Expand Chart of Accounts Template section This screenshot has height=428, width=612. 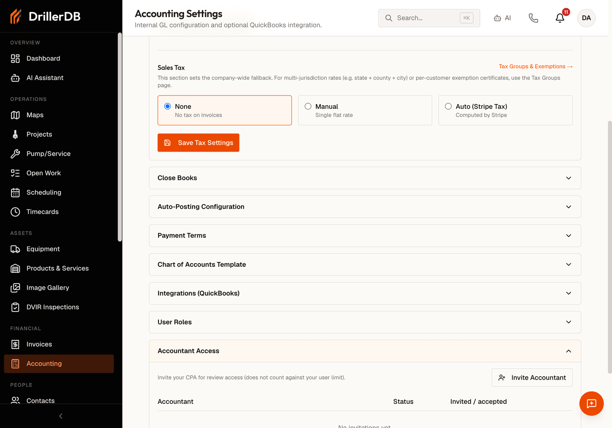point(365,265)
